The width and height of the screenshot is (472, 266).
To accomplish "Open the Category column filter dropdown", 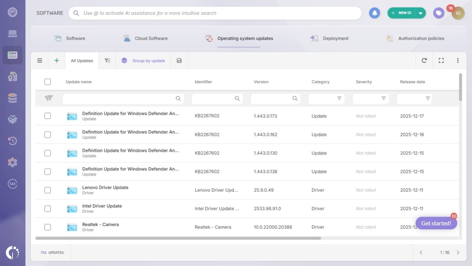I will pos(339,98).
